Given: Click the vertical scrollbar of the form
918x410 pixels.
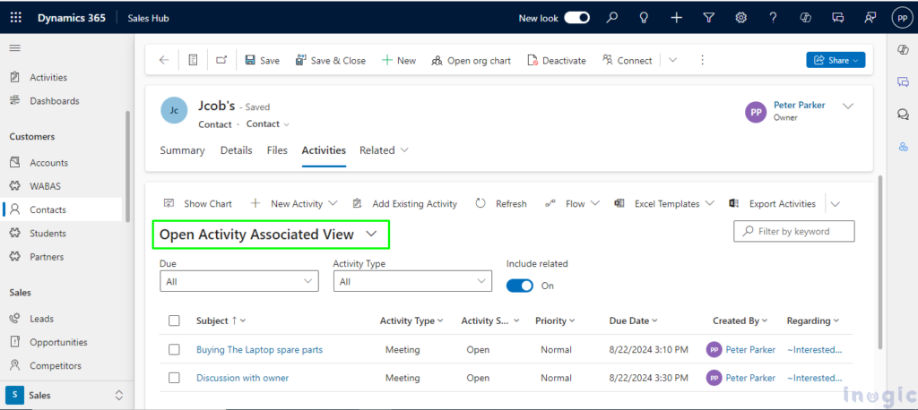Looking at the screenshot, I should point(879,260).
